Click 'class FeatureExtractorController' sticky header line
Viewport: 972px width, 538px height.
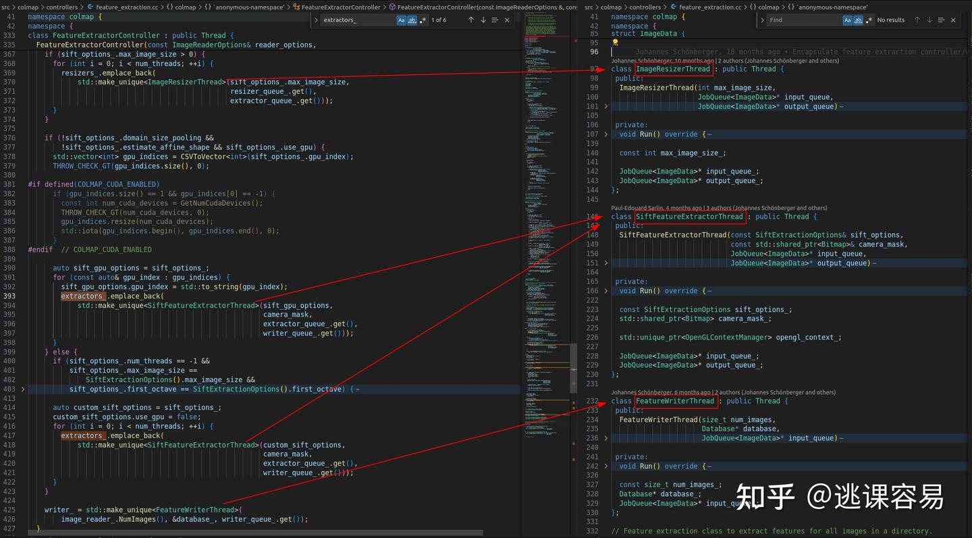[131, 35]
